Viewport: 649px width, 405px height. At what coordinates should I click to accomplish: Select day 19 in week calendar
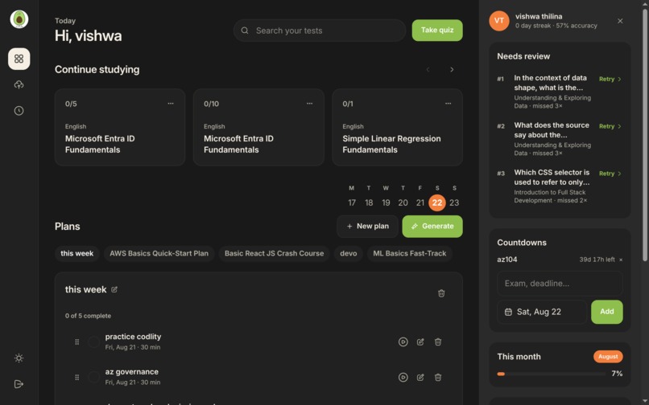386,202
